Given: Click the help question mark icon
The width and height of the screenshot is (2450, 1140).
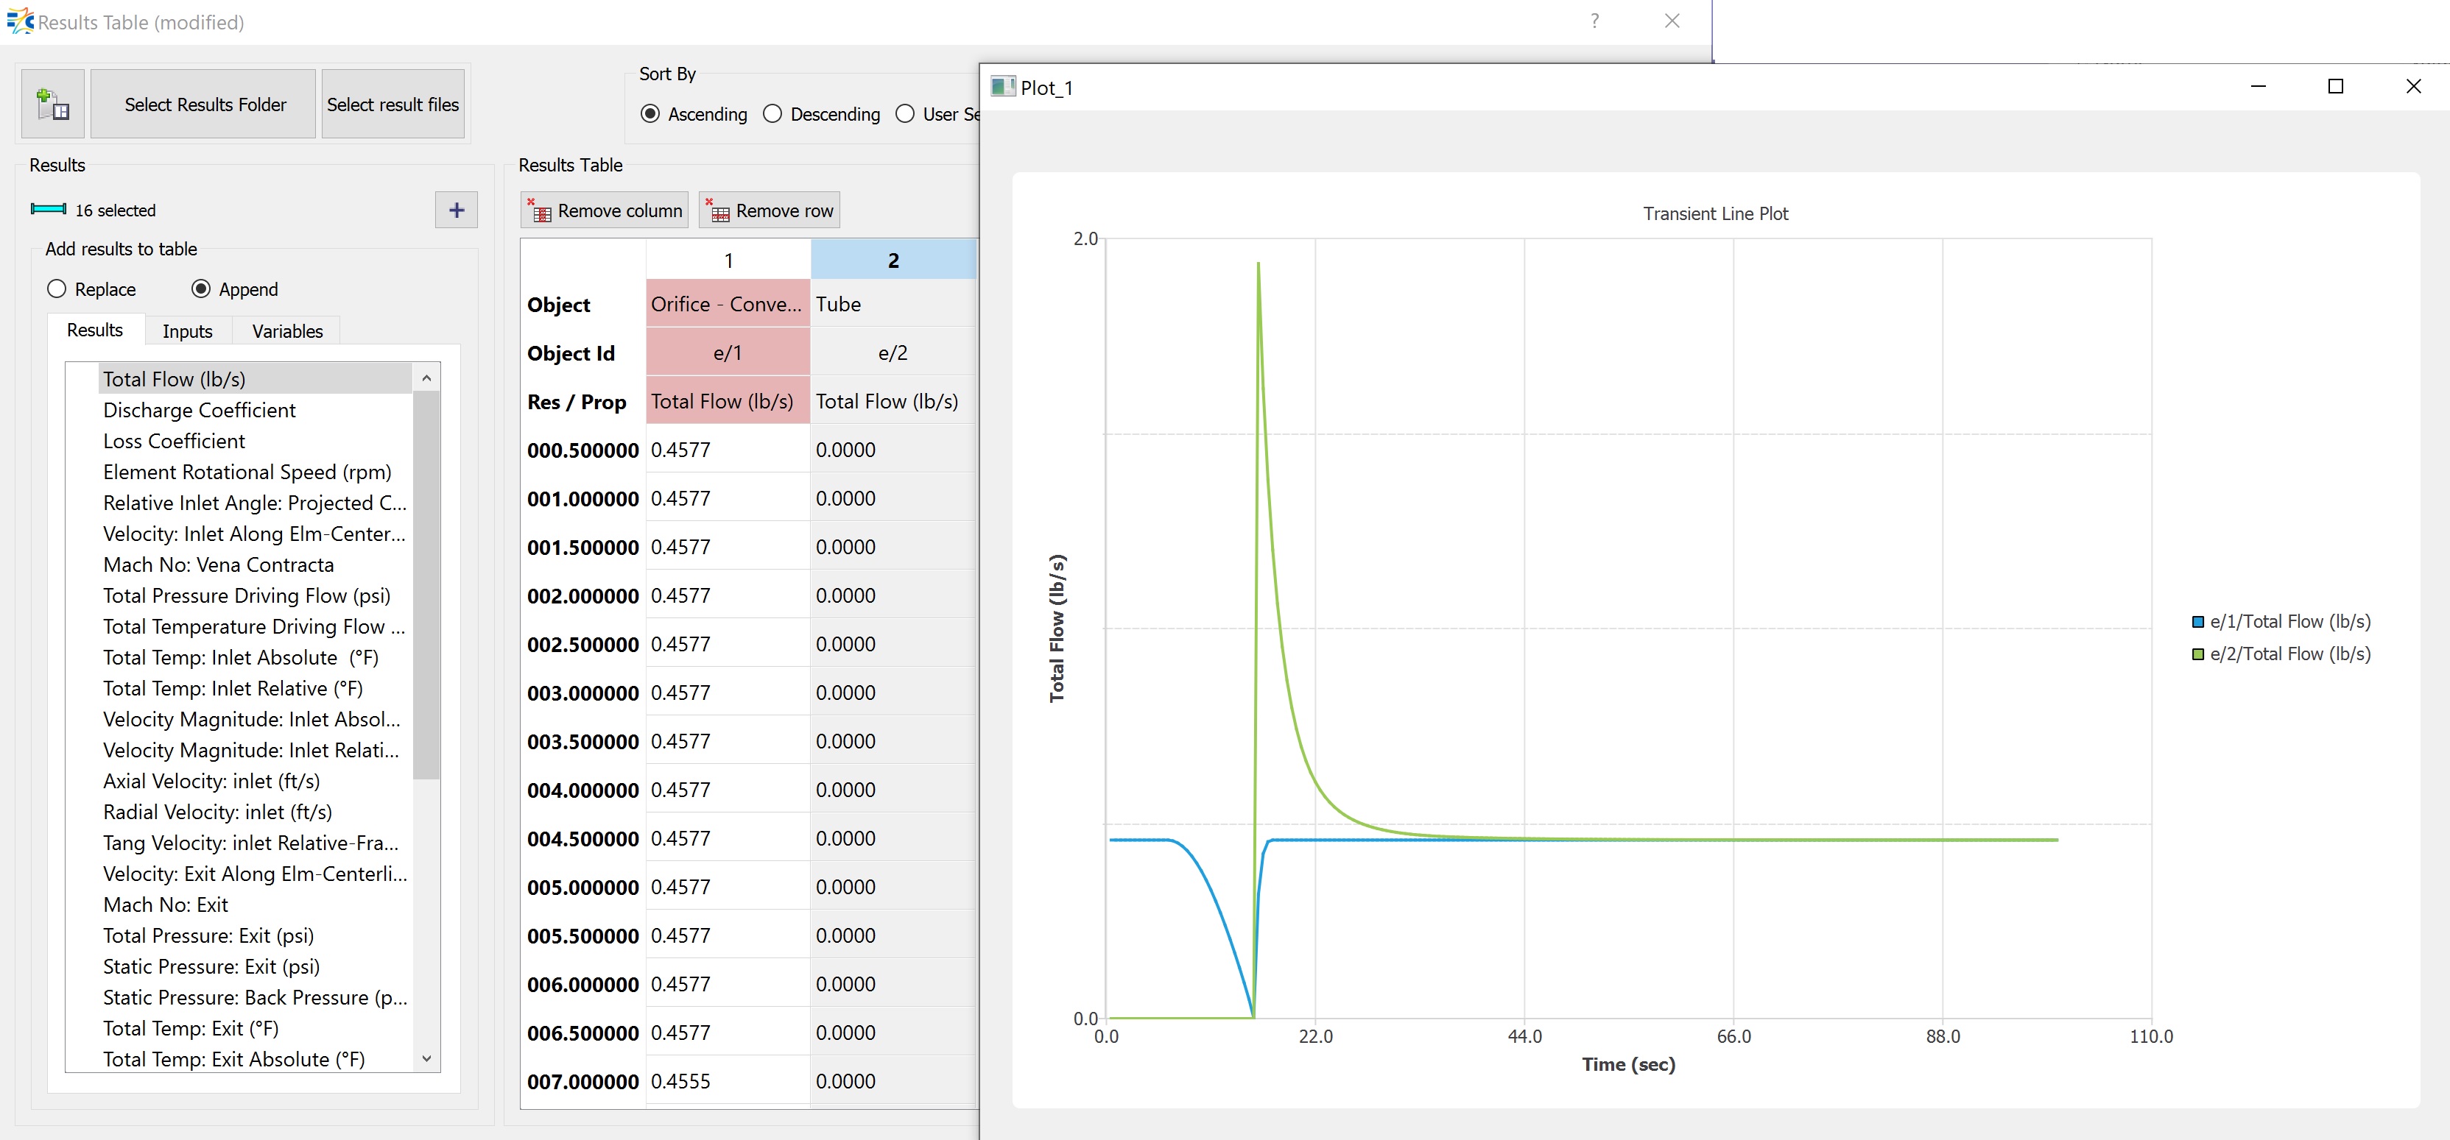Looking at the screenshot, I should (x=1594, y=21).
